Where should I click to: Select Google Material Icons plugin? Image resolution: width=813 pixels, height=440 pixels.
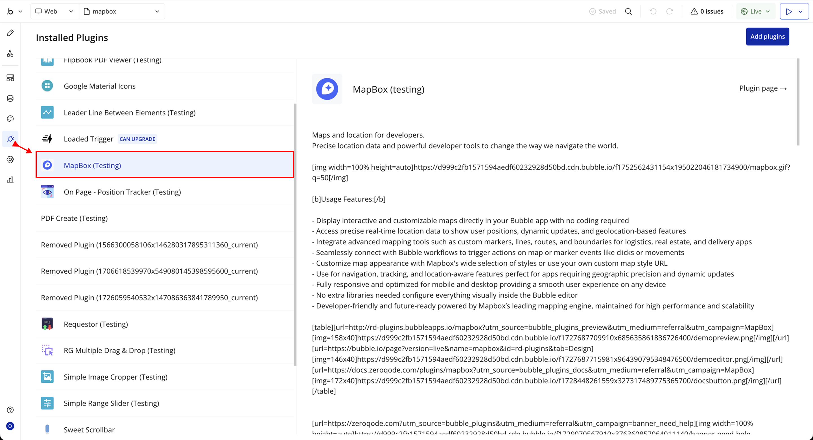[99, 86]
